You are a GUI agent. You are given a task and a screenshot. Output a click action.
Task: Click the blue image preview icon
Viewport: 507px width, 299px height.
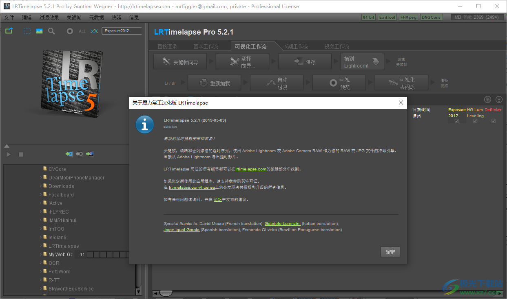(39, 31)
